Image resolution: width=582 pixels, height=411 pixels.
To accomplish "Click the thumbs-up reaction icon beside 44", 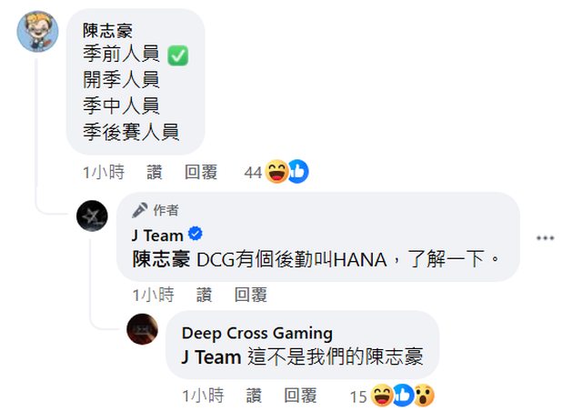I will pyautogui.click(x=298, y=172).
